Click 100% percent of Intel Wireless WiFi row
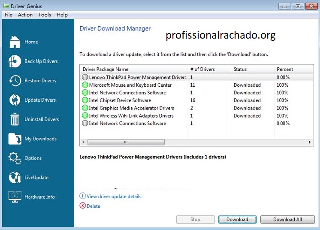The image size is (320, 230). [x=282, y=115]
